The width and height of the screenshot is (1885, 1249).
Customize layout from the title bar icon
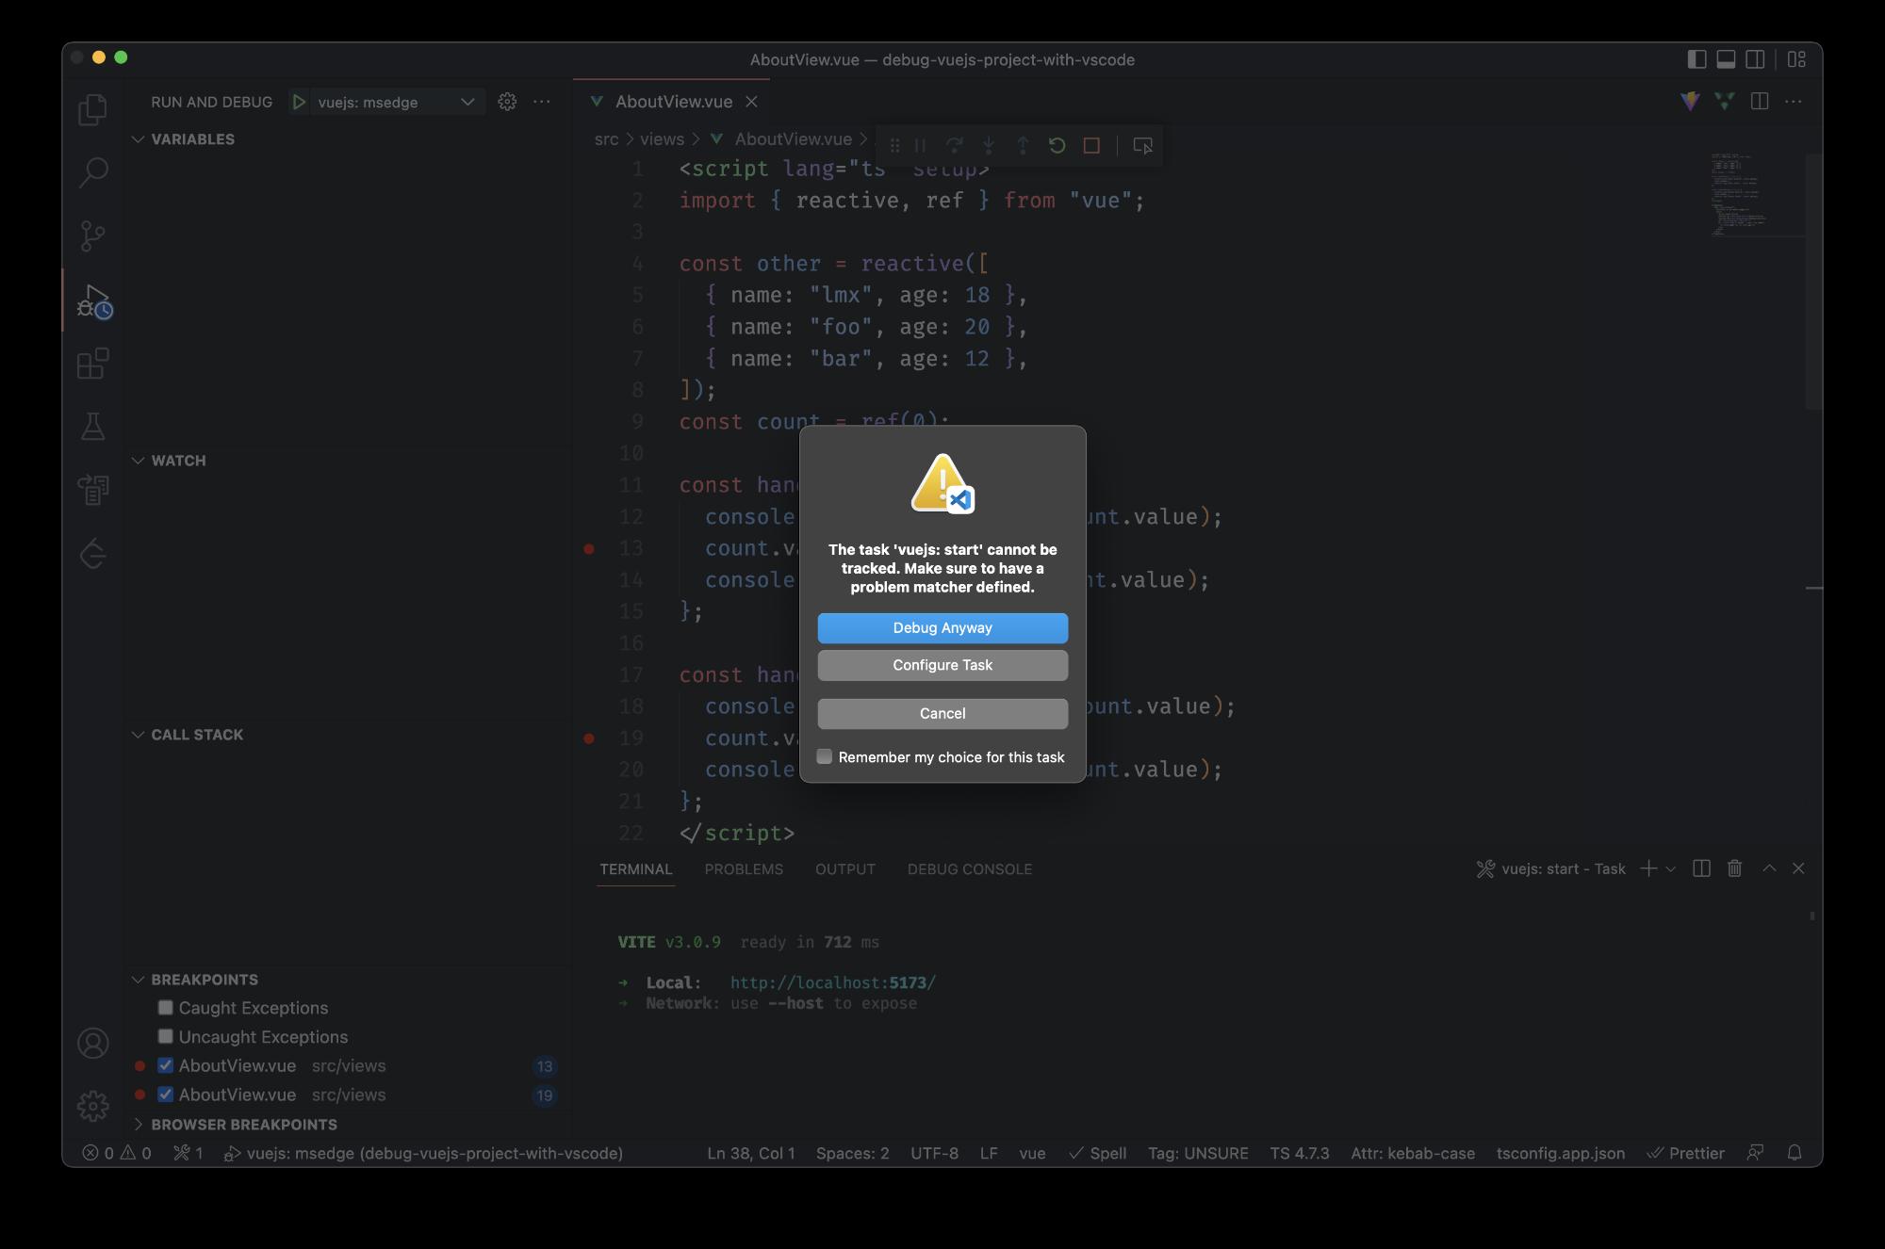1796,59
